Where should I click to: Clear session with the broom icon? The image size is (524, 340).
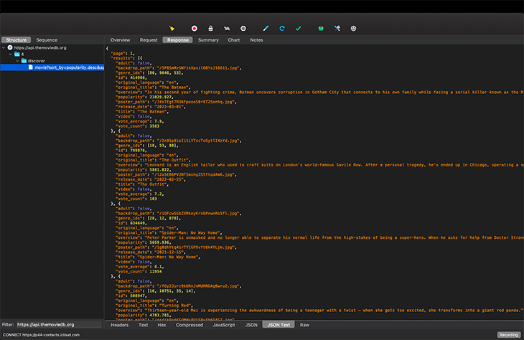172,29
